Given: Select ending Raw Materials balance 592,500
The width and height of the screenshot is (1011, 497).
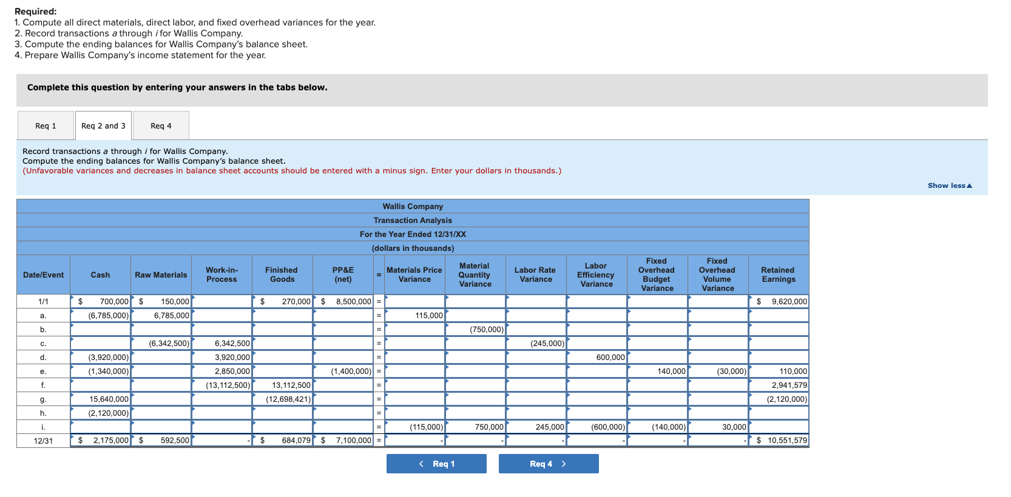Looking at the screenshot, I should click(161, 441).
